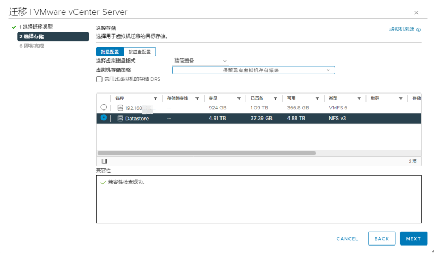
Task: Click the filter icon in the 名称 column
Action: (155, 98)
